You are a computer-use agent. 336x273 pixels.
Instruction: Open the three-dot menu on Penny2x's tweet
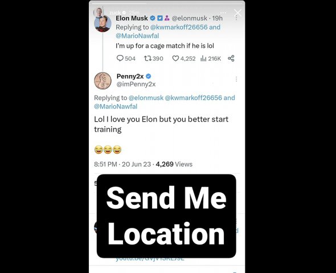(236, 79)
